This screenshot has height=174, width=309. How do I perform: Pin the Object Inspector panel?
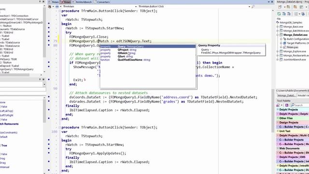tap(40, 79)
